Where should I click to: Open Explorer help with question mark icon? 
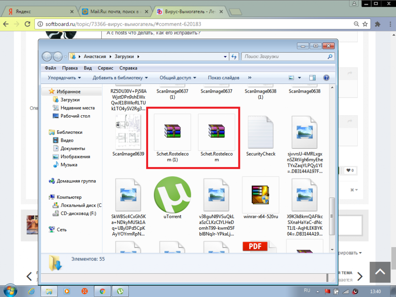326,78
